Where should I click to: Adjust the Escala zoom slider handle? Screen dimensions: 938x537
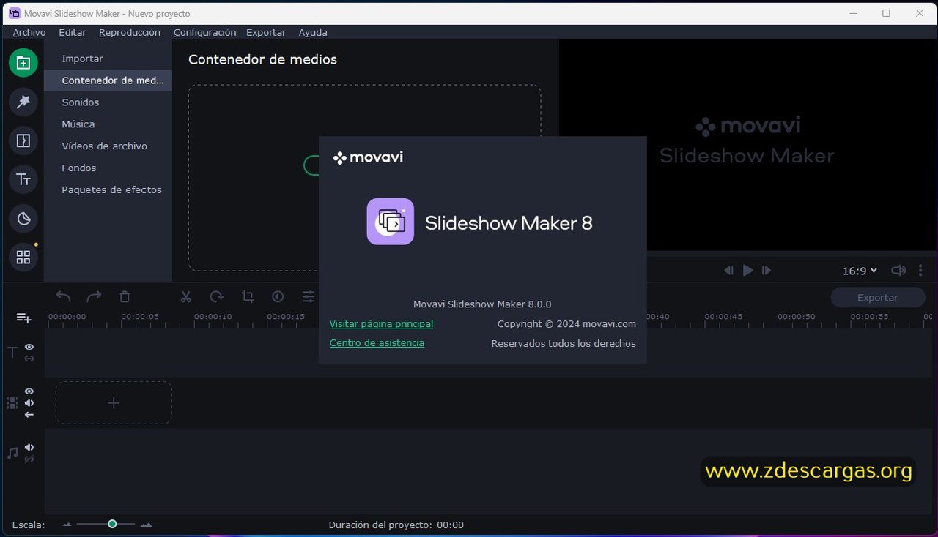[x=112, y=524]
